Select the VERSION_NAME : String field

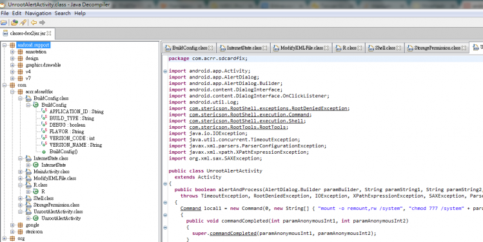point(75,145)
